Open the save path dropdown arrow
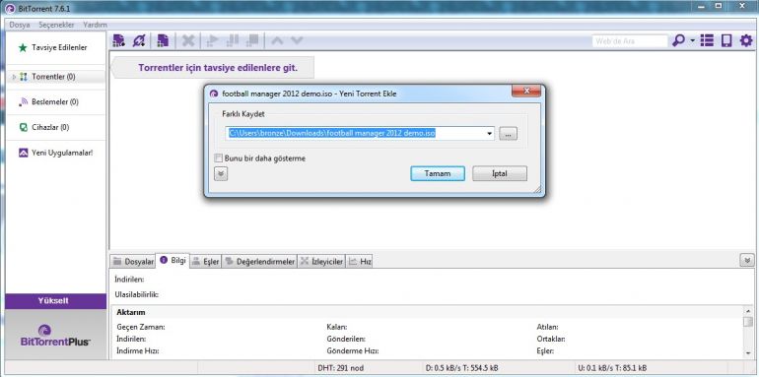 click(x=489, y=134)
